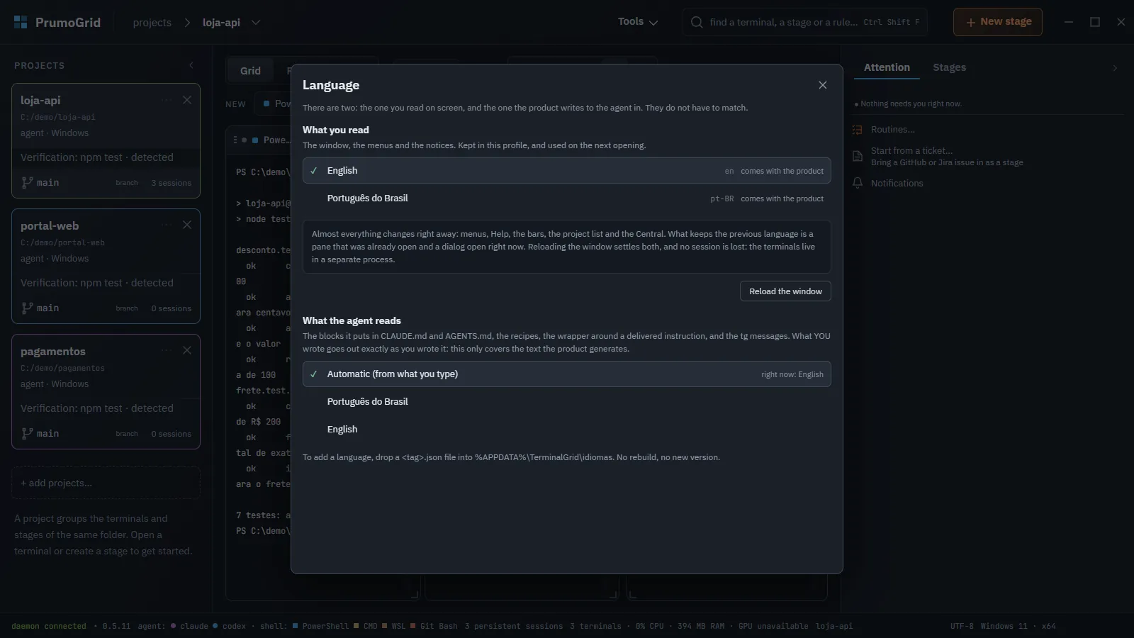
Task: Click the search magnifier icon
Action: pyautogui.click(x=697, y=22)
